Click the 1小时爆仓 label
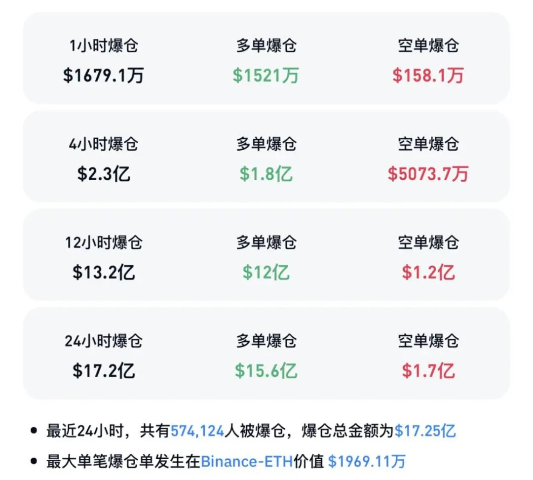533x480 pixels. click(104, 46)
